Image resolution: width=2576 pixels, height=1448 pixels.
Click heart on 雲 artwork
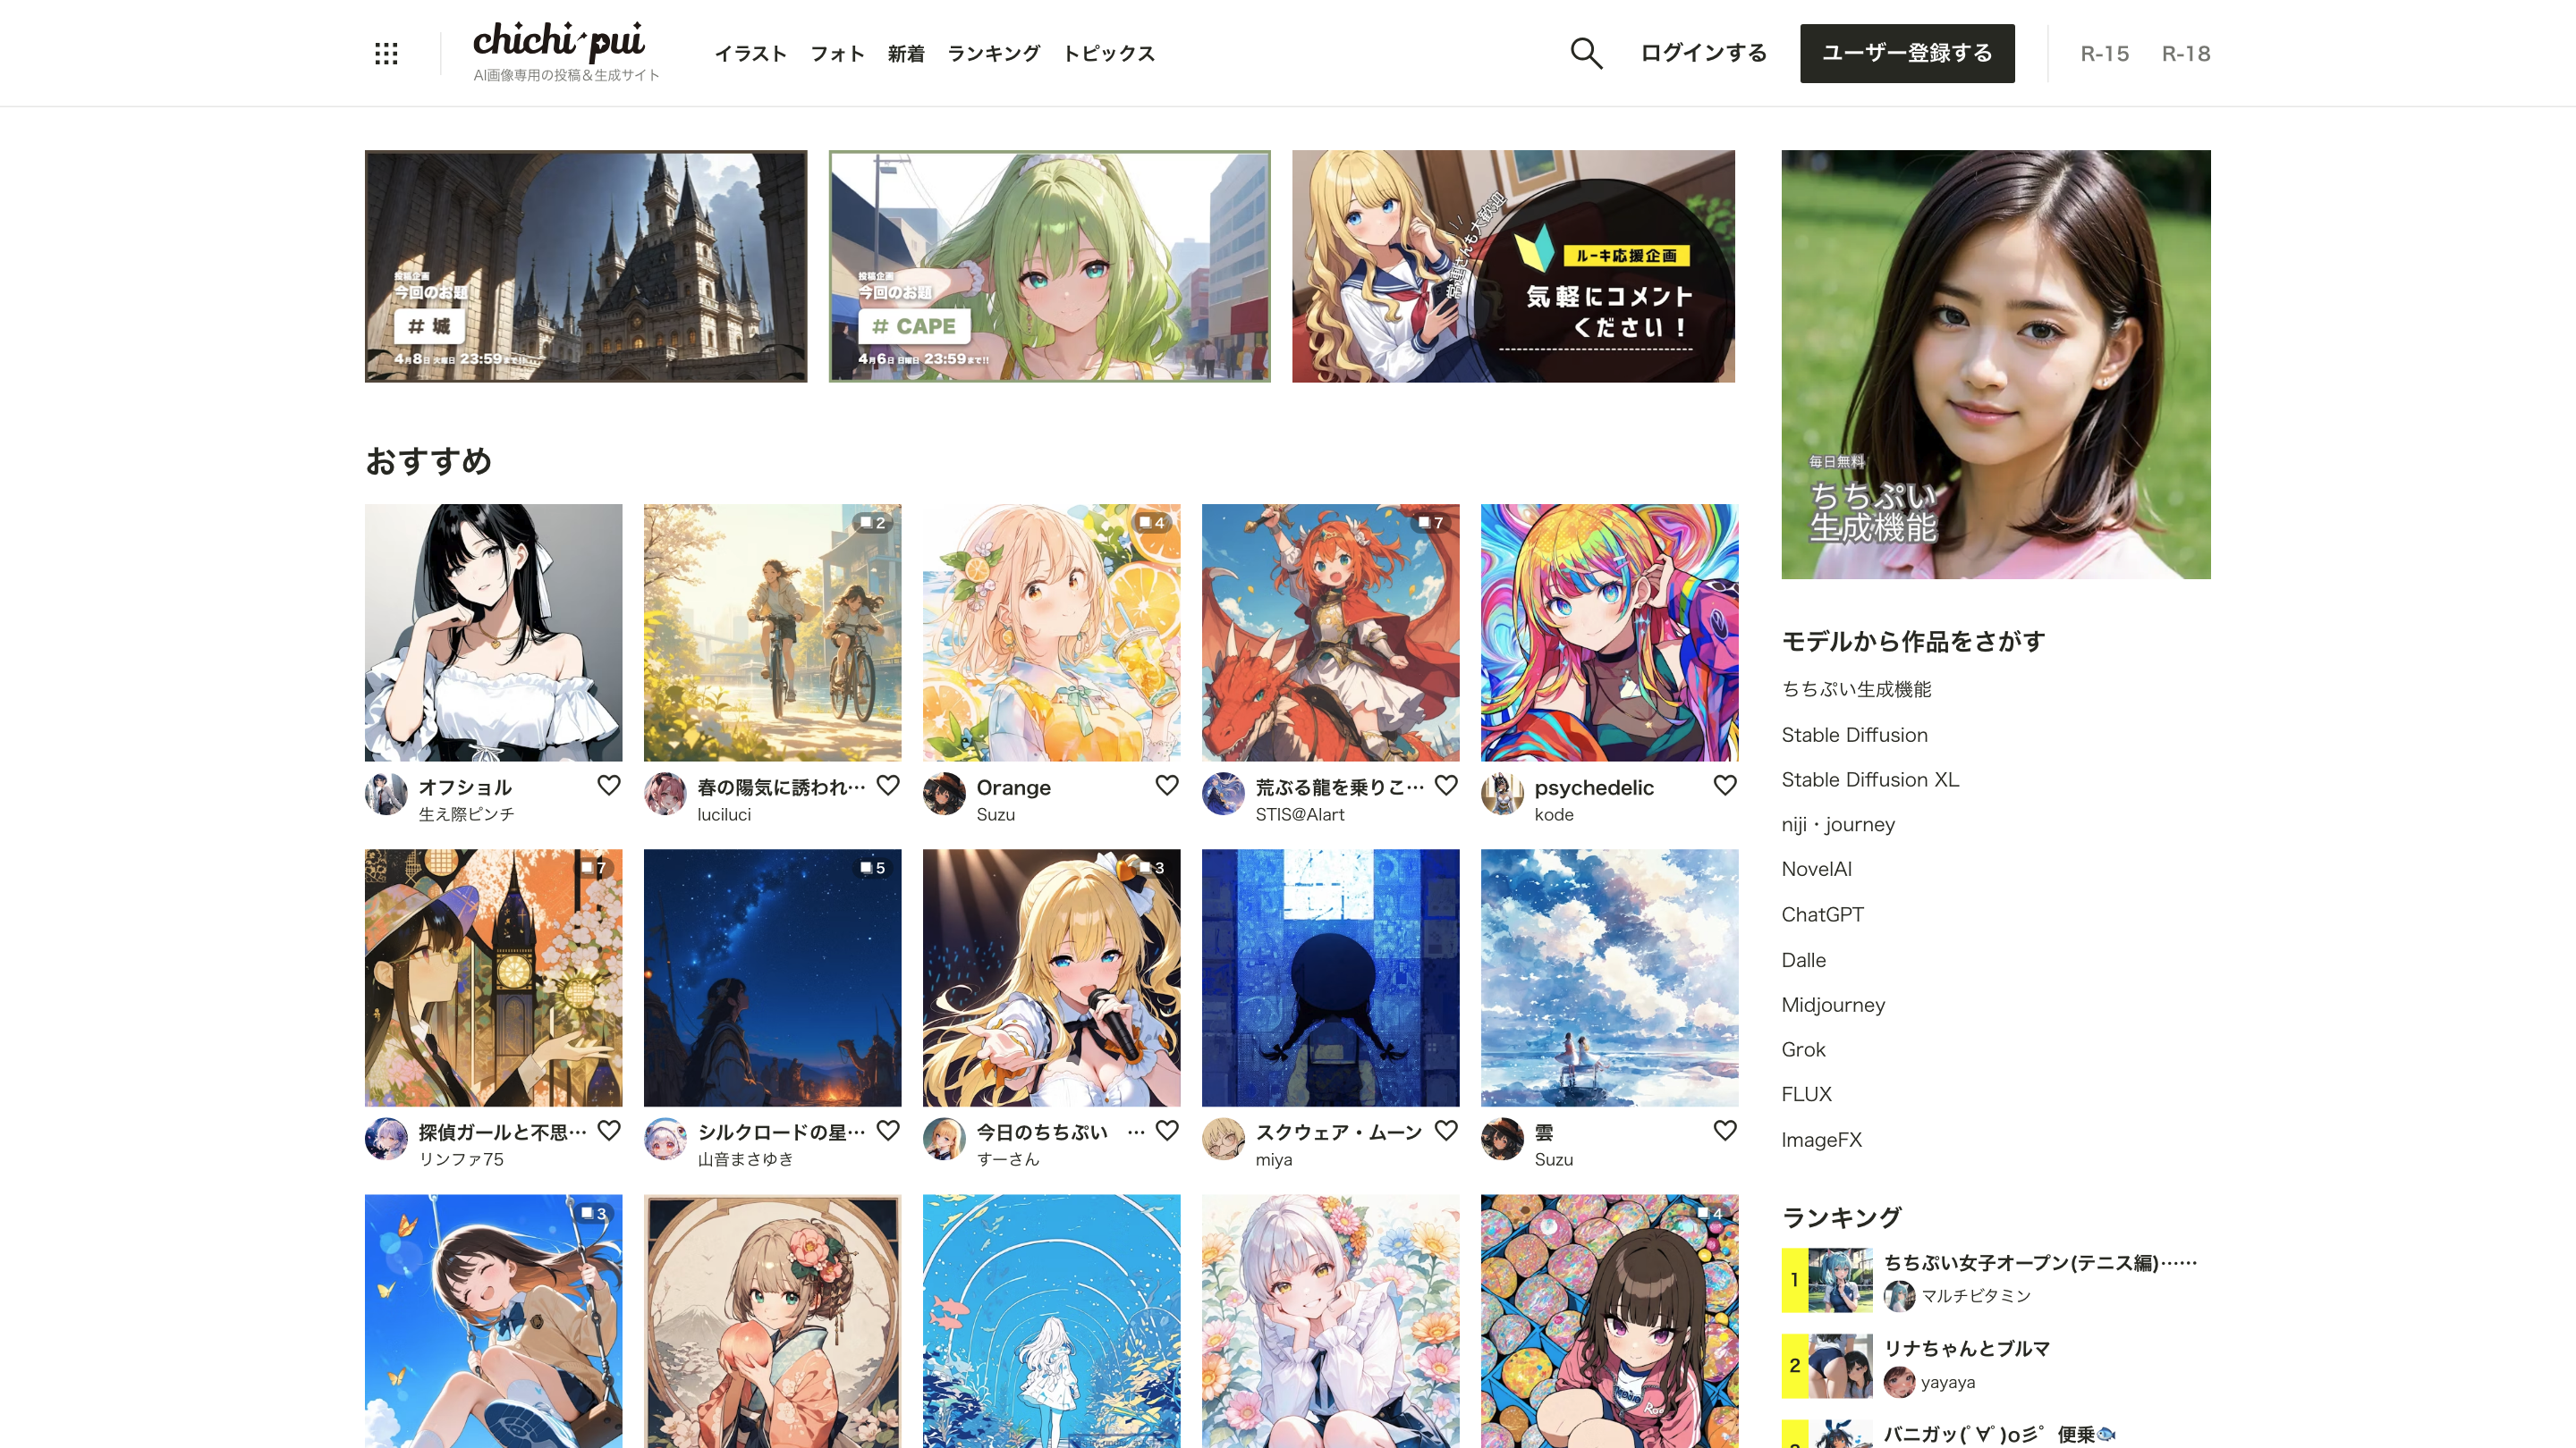pyautogui.click(x=1725, y=1130)
